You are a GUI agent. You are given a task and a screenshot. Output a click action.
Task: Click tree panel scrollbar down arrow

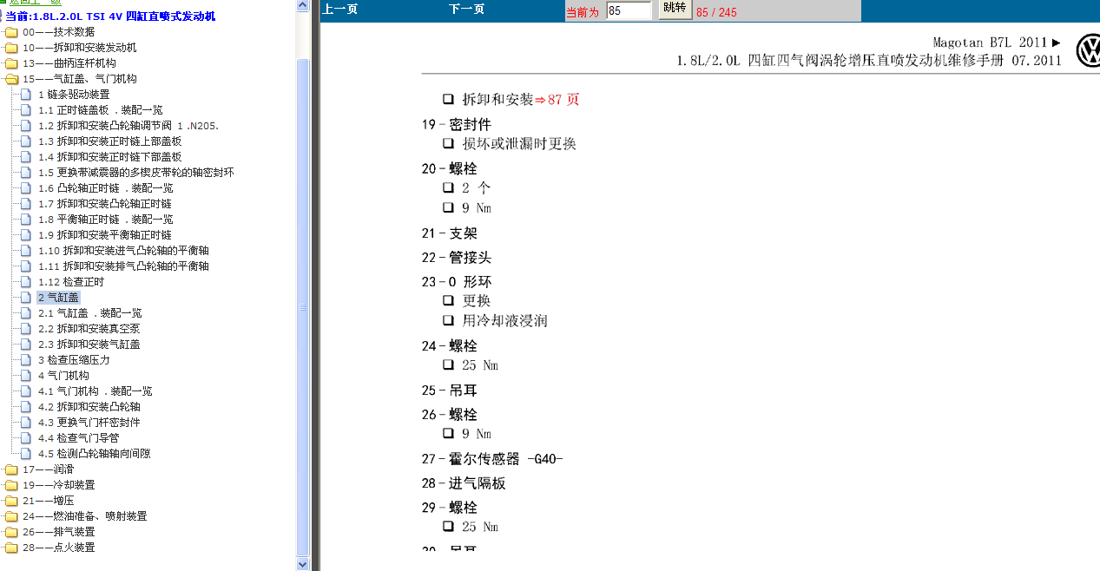pyautogui.click(x=302, y=564)
